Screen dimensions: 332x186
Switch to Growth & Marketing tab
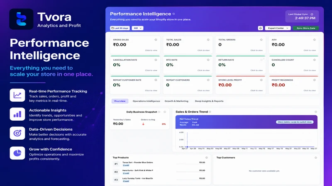coord(176,101)
